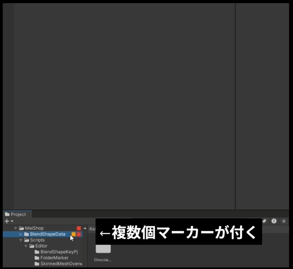Select the Chocola asset thumbnail

click(x=103, y=249)
